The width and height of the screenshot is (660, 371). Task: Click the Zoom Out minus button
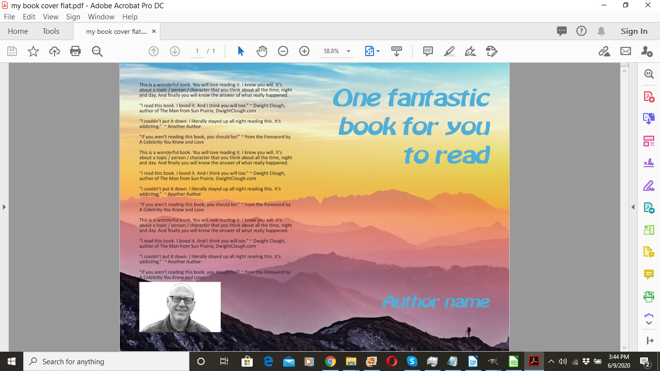pyautogui.click(x=283, y=51)
